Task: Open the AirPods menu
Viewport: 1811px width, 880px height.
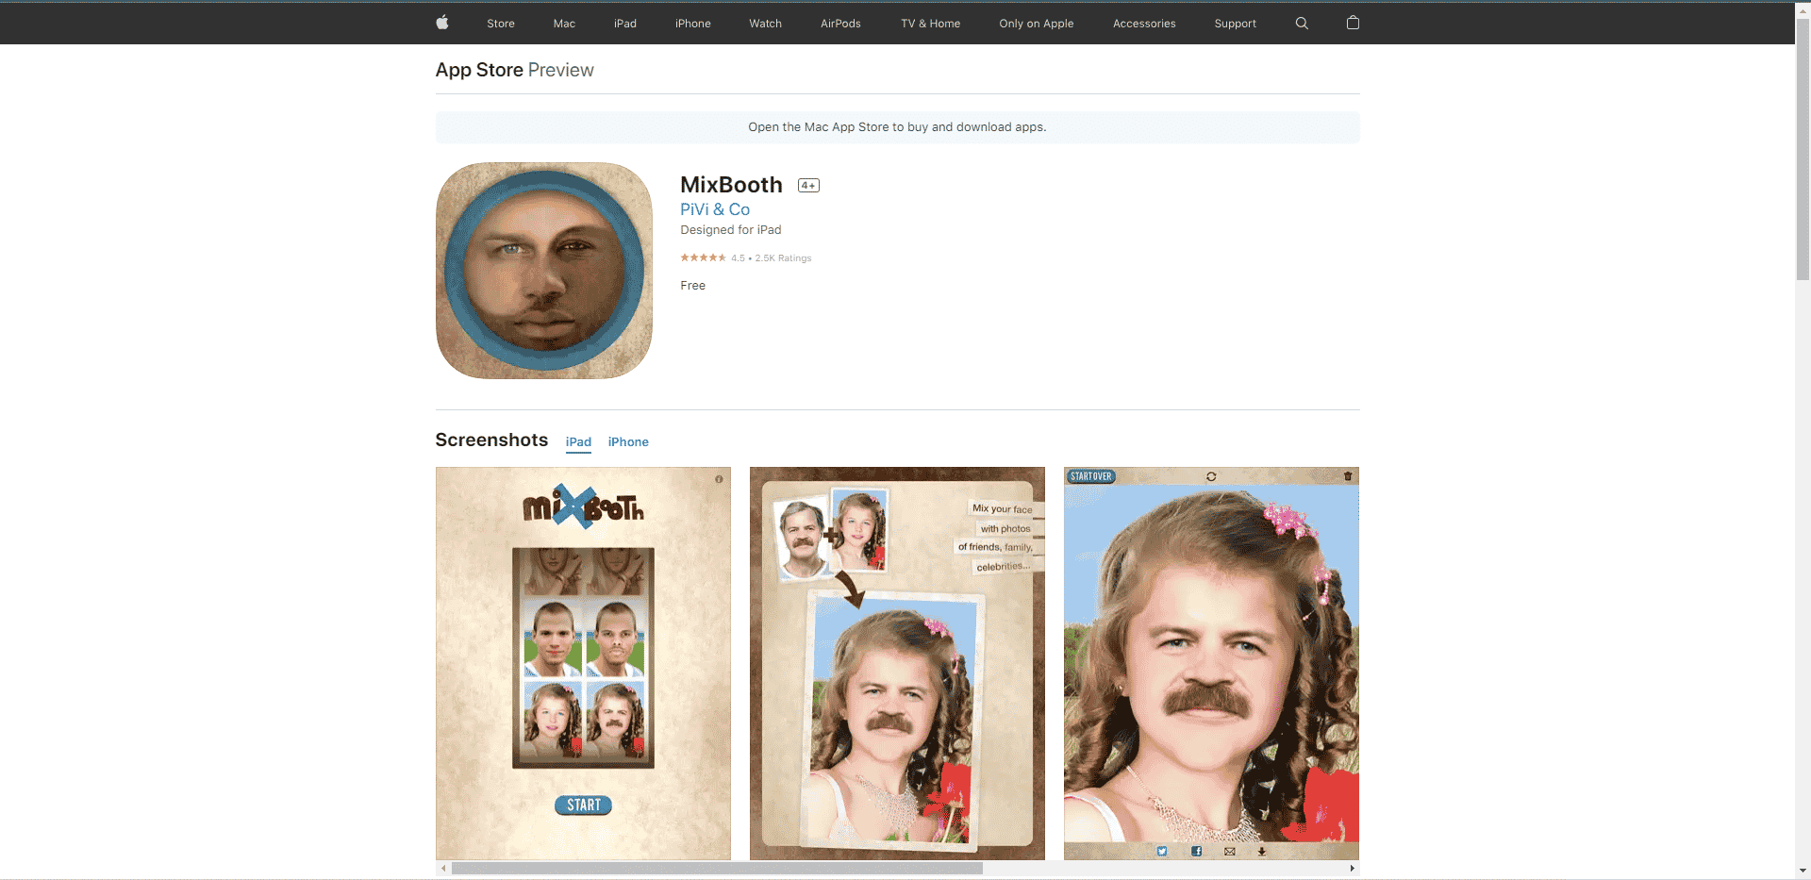Action: [x=840, y=24]
